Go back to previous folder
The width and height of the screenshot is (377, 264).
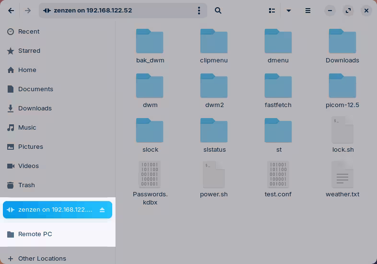pos(11,11)
